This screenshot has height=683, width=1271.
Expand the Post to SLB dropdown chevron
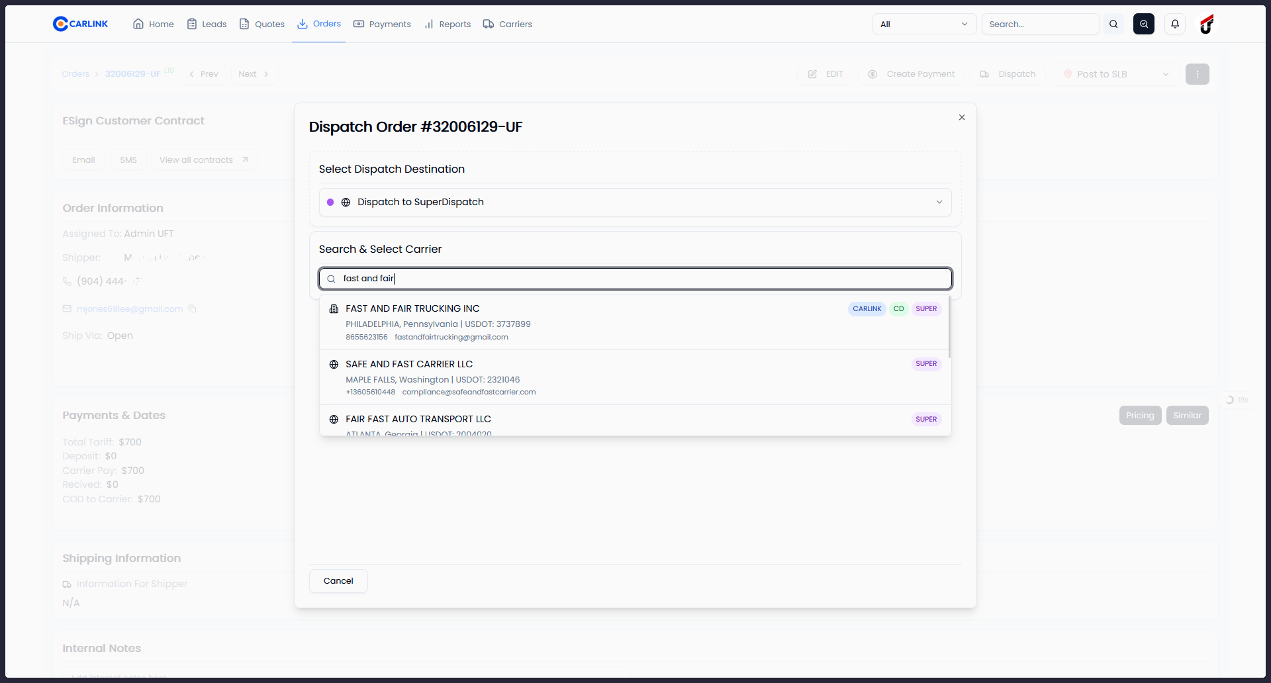1166,74
